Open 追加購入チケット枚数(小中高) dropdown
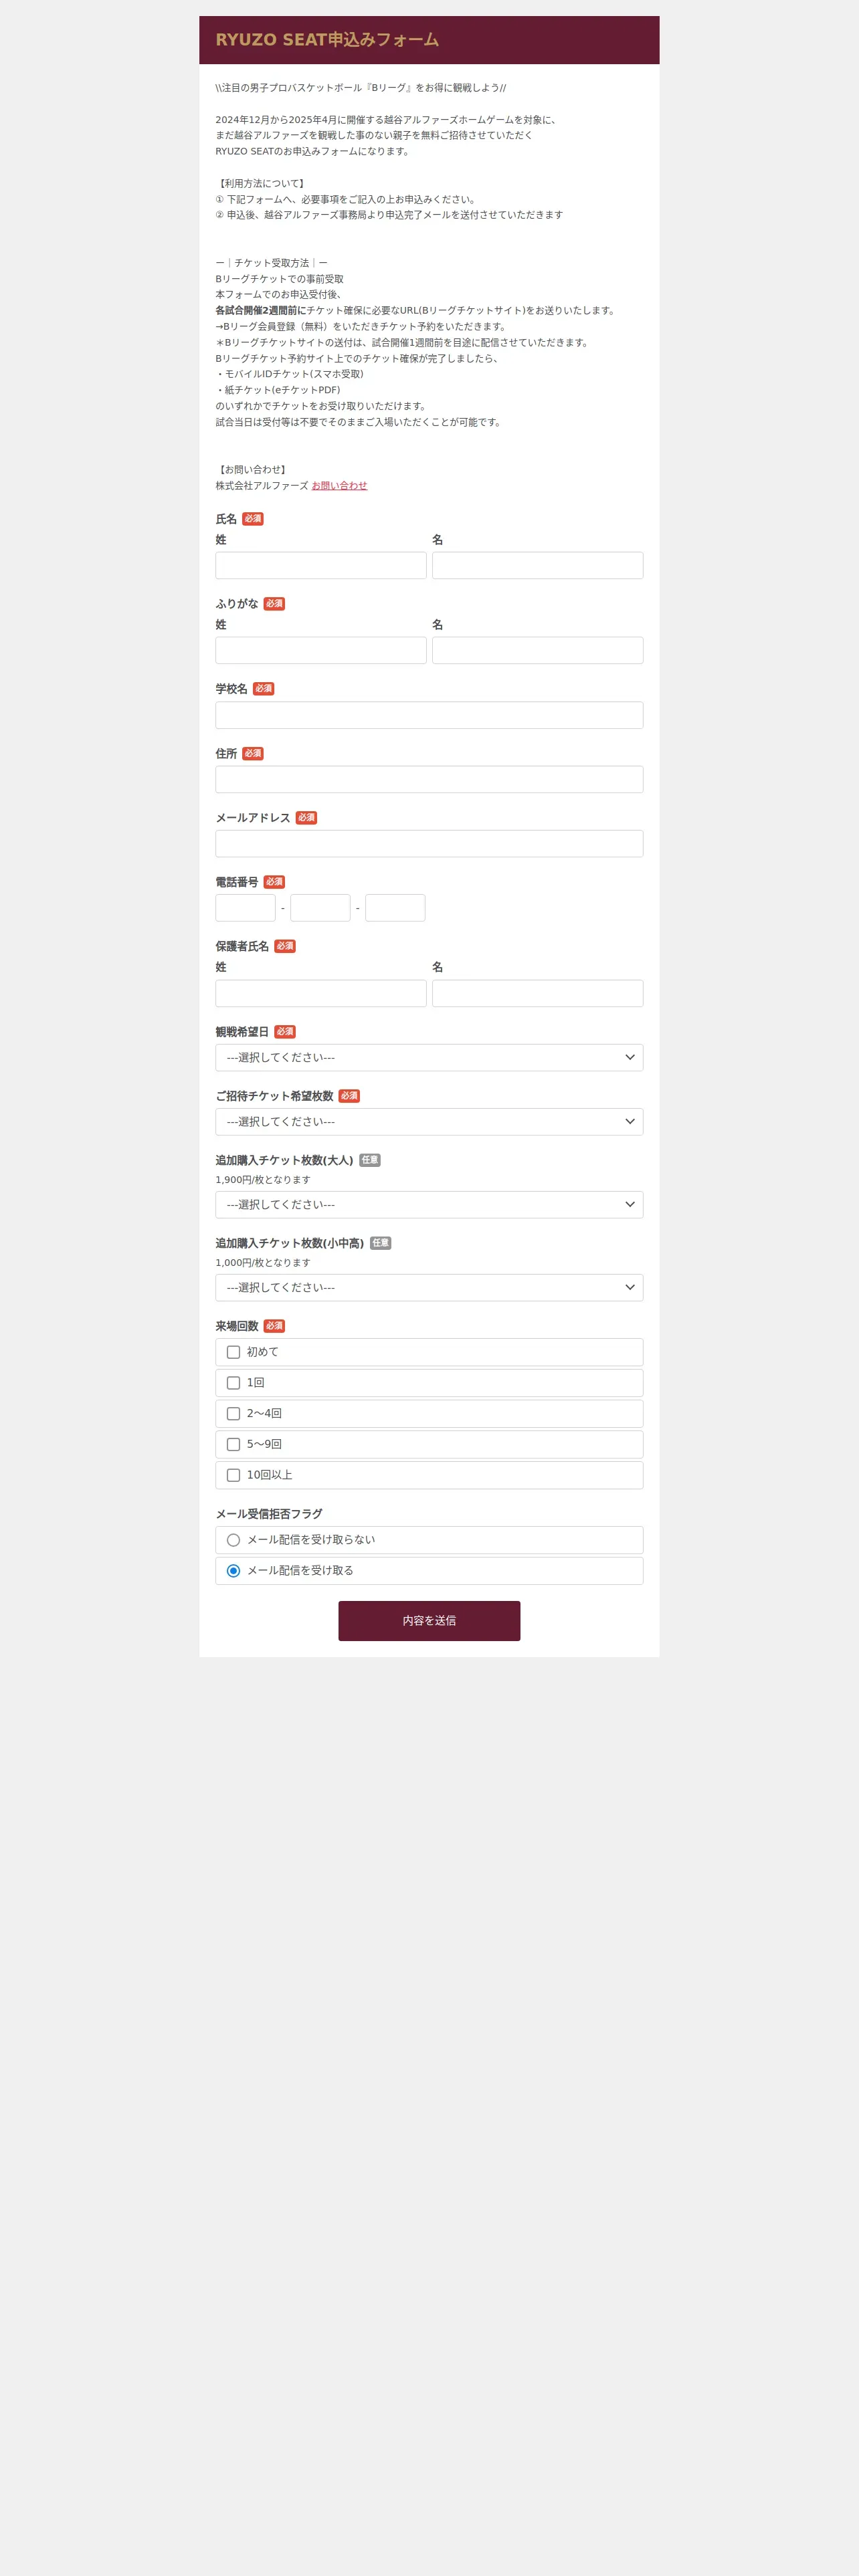 click(429, 1287)
